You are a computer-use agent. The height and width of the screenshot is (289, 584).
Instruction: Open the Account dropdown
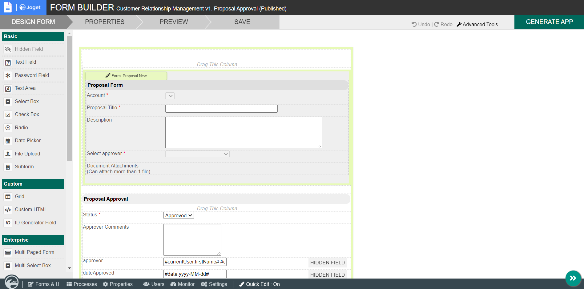(x=170, y=96)
